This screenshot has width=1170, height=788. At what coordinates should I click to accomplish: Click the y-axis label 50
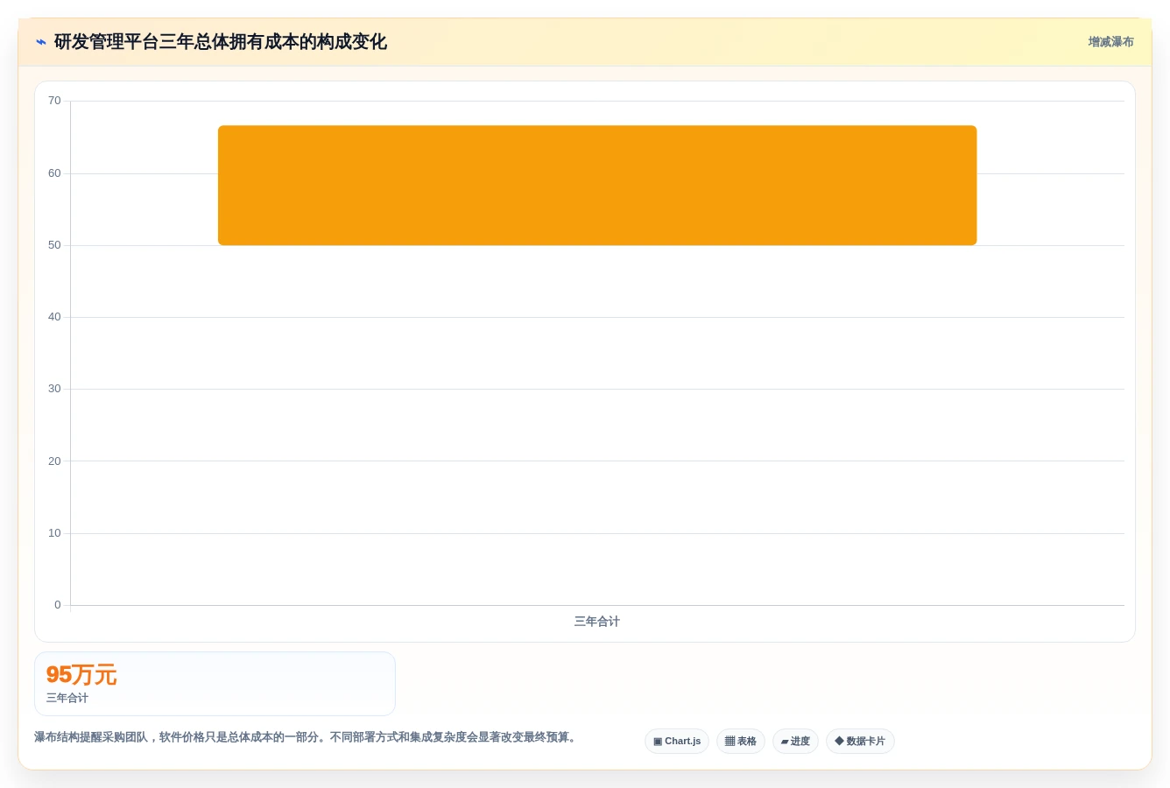(x=54, y=245)
